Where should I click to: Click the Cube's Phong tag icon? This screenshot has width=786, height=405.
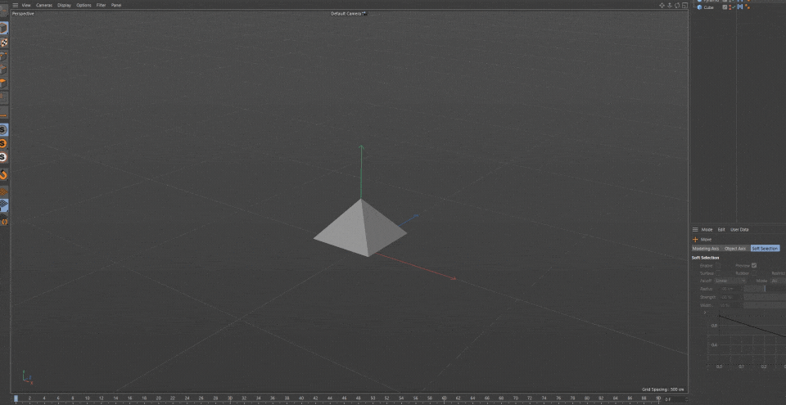coord(740,7)
